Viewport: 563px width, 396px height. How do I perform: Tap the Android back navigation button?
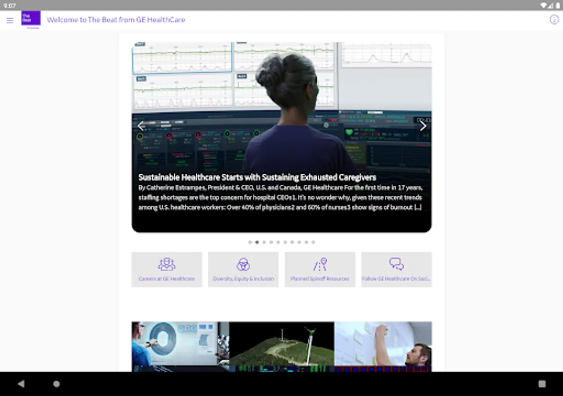[21, 384]
